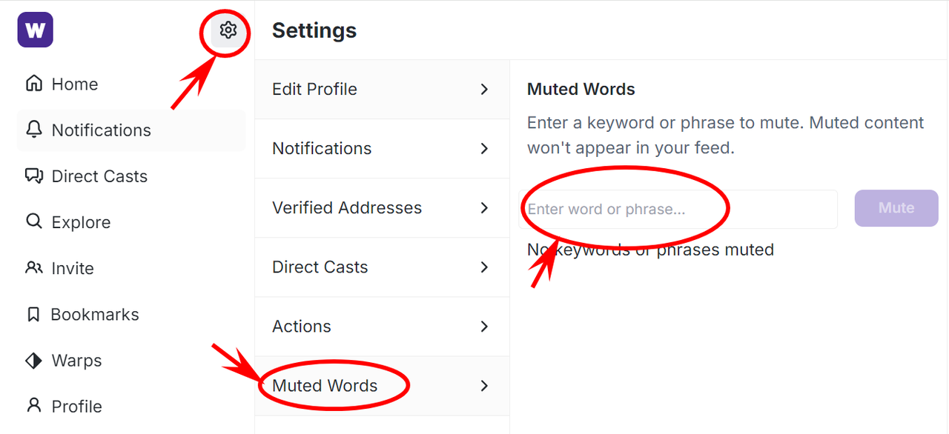Open settings via the gear icon
Image resolution: width=949 pixels, height=434 pixels.
[228, 30]
